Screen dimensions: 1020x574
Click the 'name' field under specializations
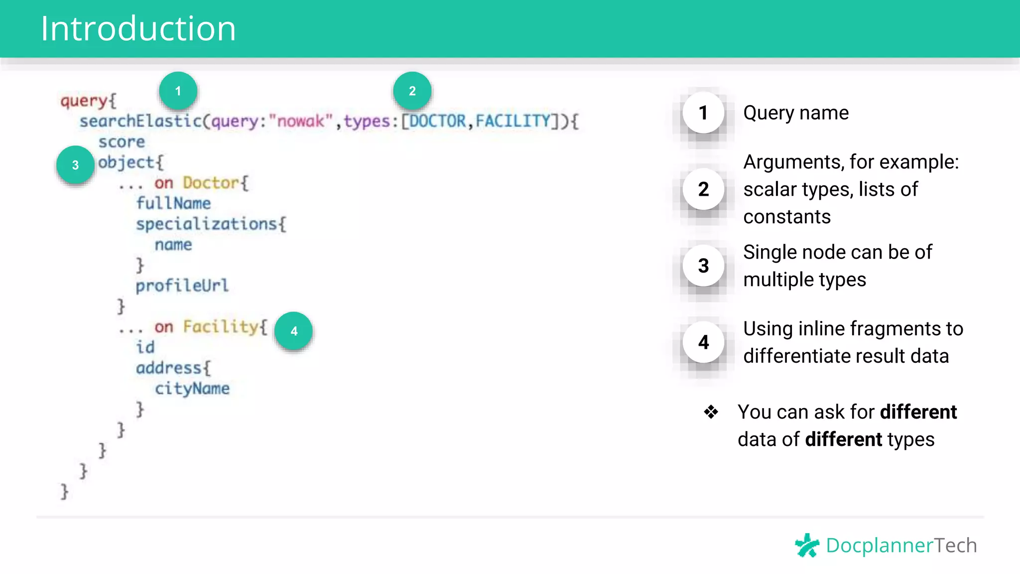pos(173,245)
